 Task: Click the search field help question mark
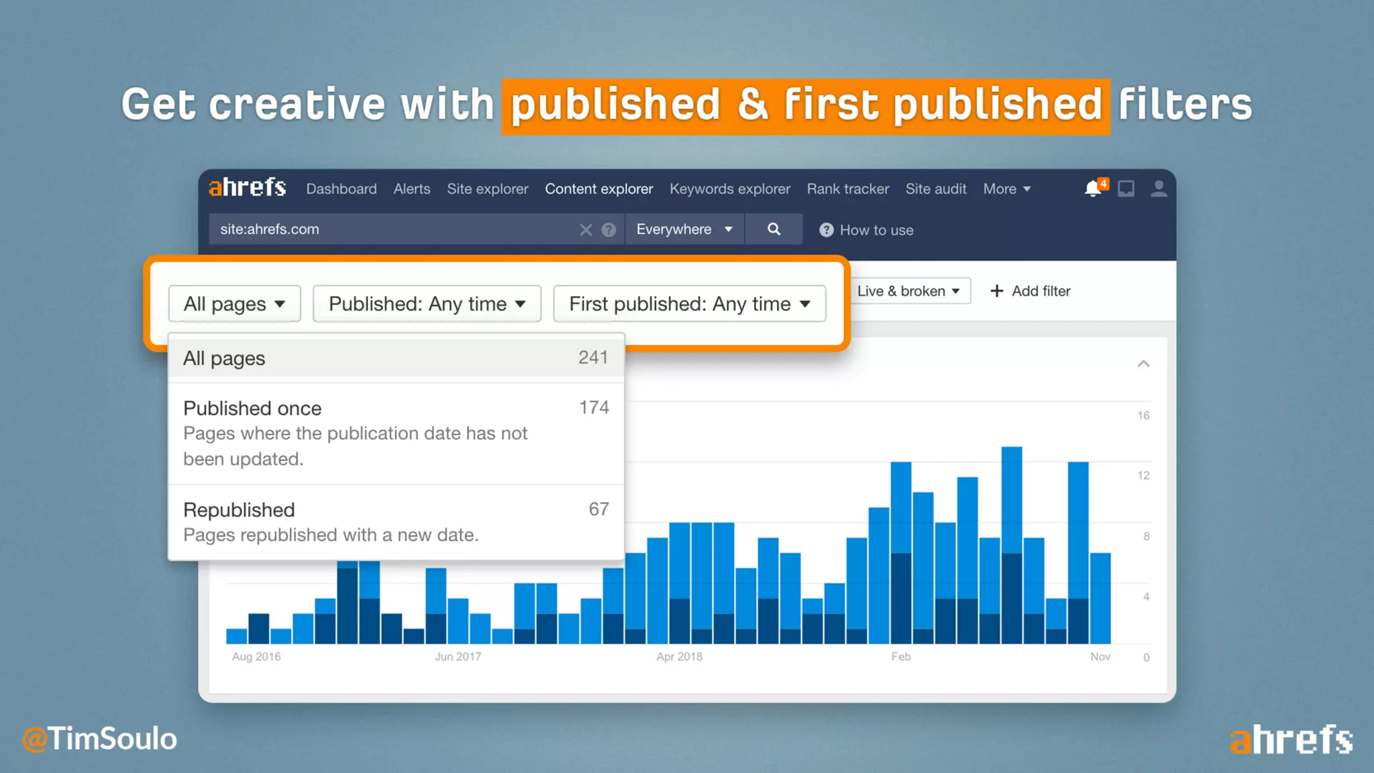tap(609, 230)
